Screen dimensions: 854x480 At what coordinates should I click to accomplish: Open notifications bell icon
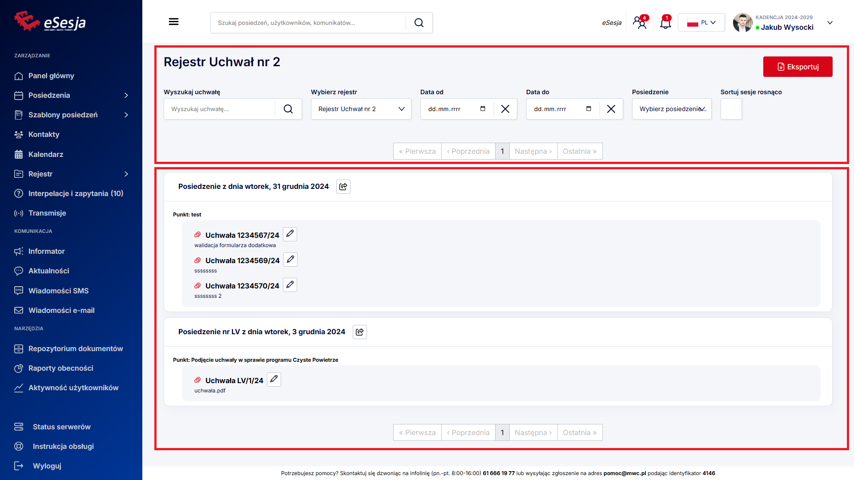[x=665, y=23]
